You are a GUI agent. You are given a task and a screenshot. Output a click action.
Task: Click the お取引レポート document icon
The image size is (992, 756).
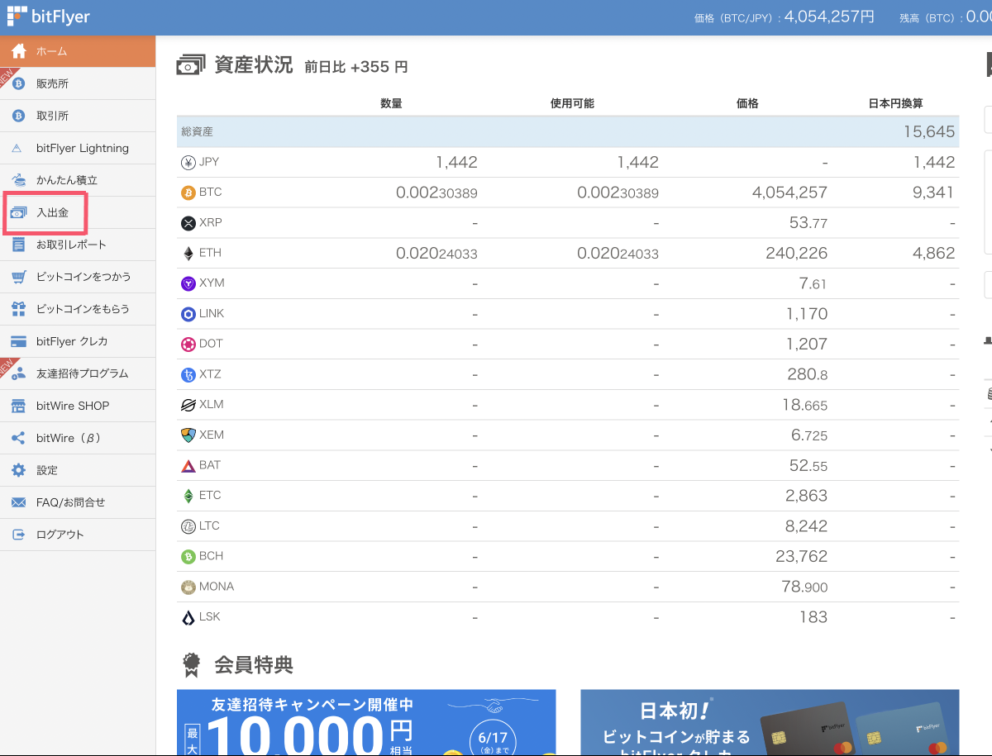tap(18, 245)
